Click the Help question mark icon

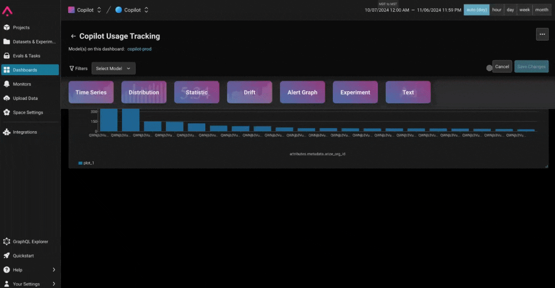[x=6, y=270]
